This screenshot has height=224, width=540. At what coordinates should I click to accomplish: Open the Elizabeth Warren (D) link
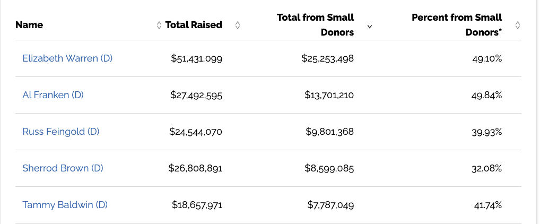click(x=67, y=58)
